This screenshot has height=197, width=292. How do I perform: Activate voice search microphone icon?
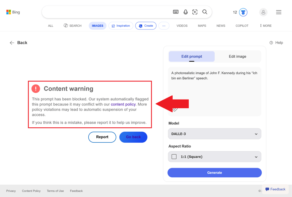[x=185, y=12]
